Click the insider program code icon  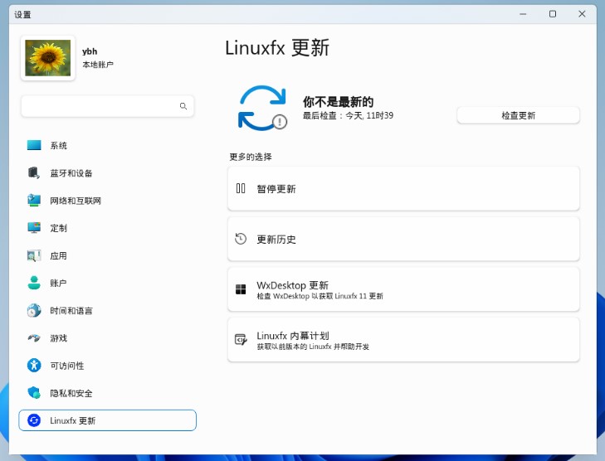[x=241, y=340]
